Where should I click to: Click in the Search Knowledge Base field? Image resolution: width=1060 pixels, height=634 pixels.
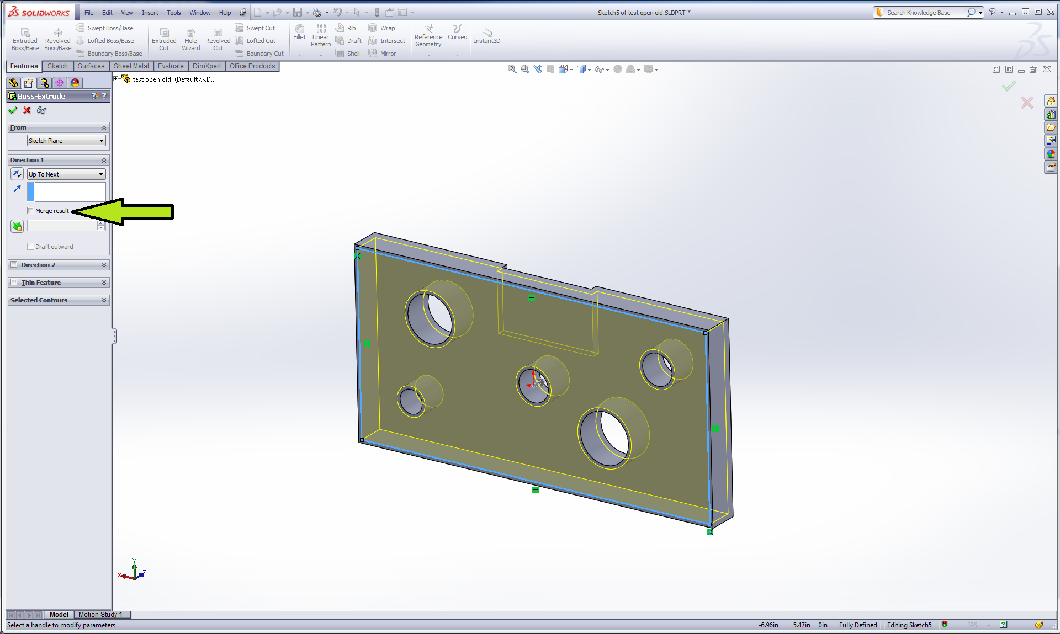922,13
